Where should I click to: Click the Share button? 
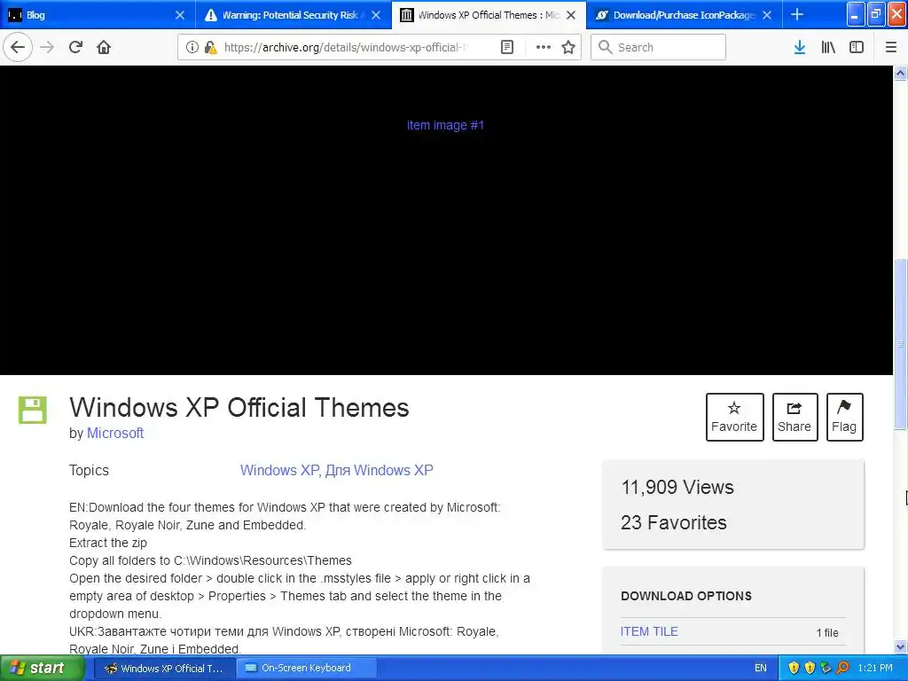[x=794, y=417]
